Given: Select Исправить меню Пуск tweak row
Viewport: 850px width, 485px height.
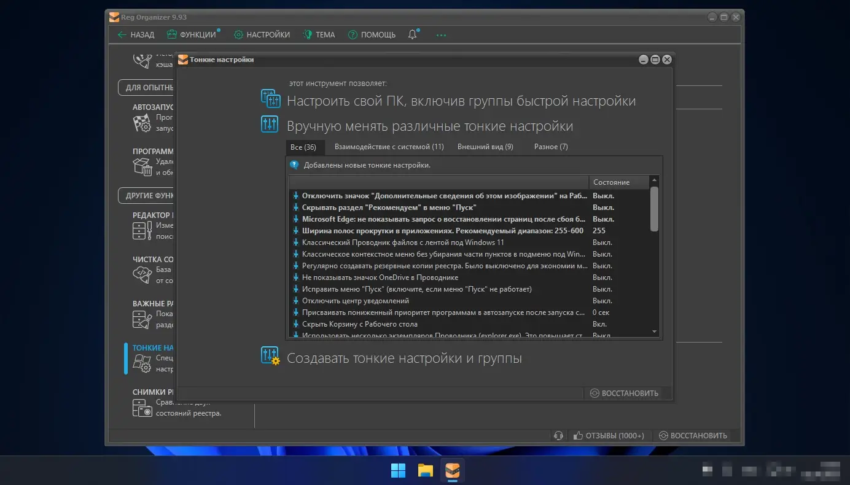Looking at the screenshot, I should point(469,289).
